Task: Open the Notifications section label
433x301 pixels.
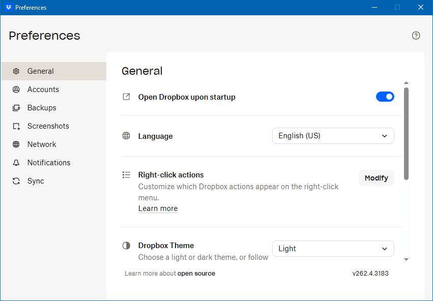Action: pos(49,163)
